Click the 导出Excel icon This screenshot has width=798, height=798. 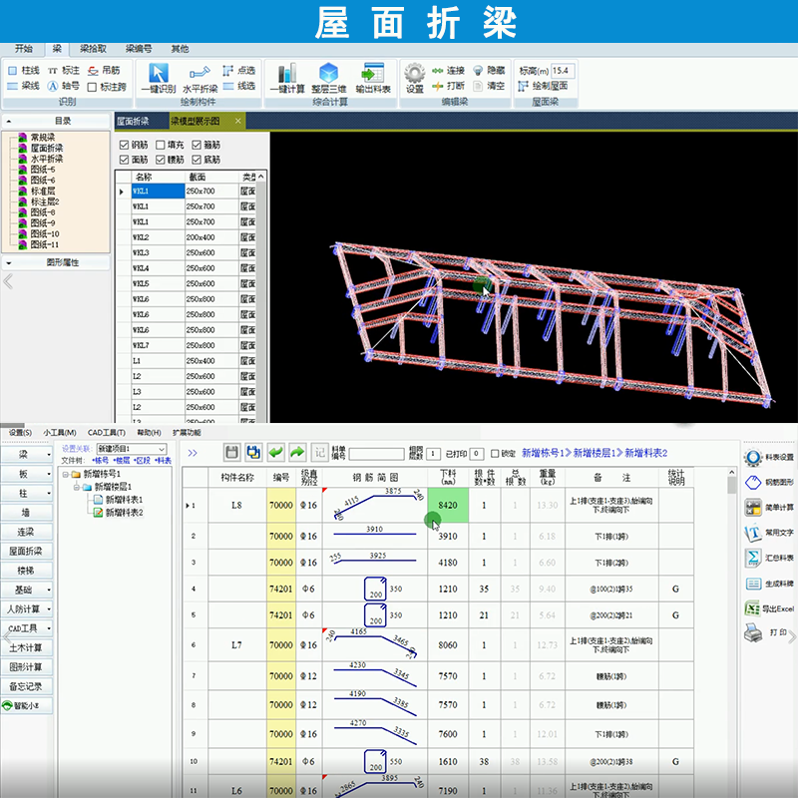752,608
